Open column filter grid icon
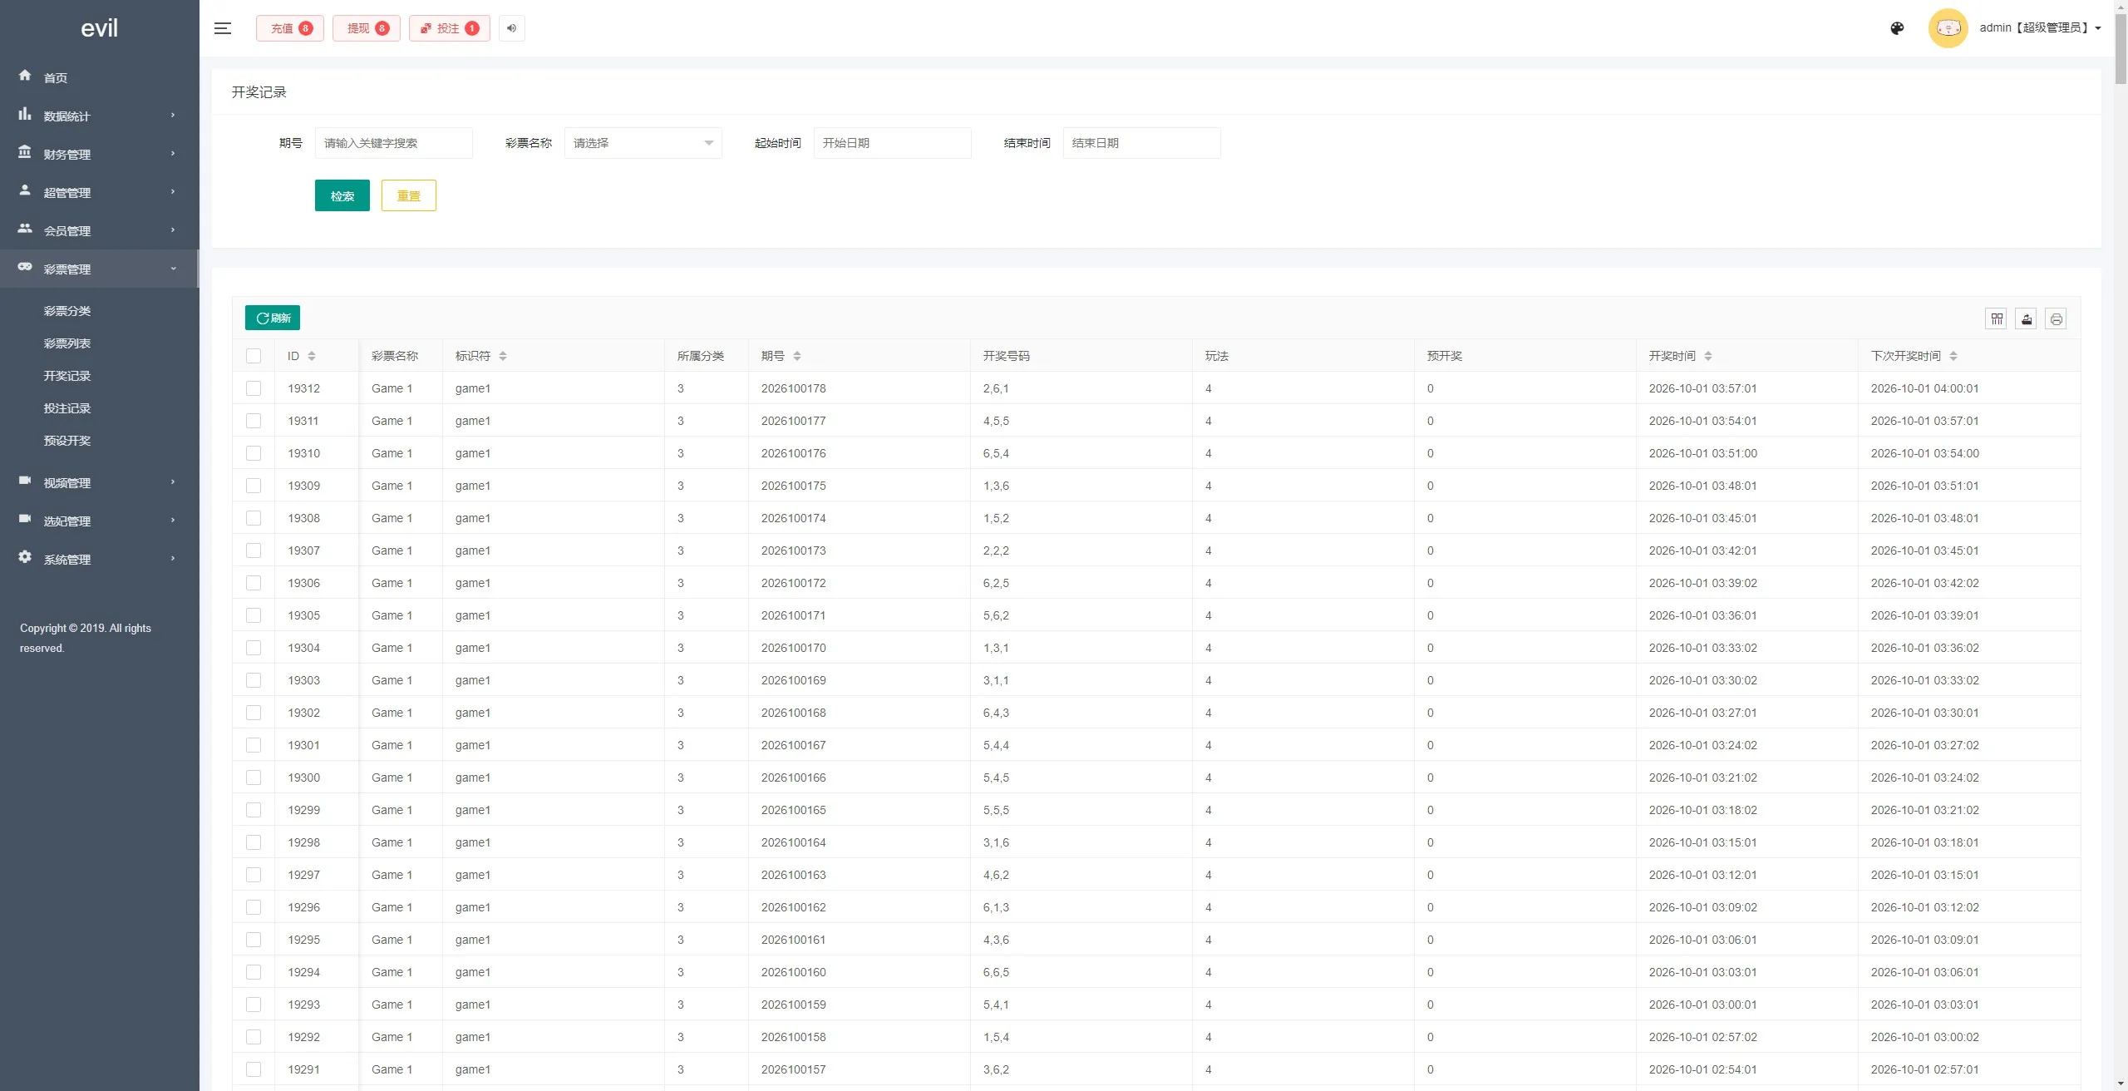This screenshot has width=2128, height=1091. [x=1997, y=318]
